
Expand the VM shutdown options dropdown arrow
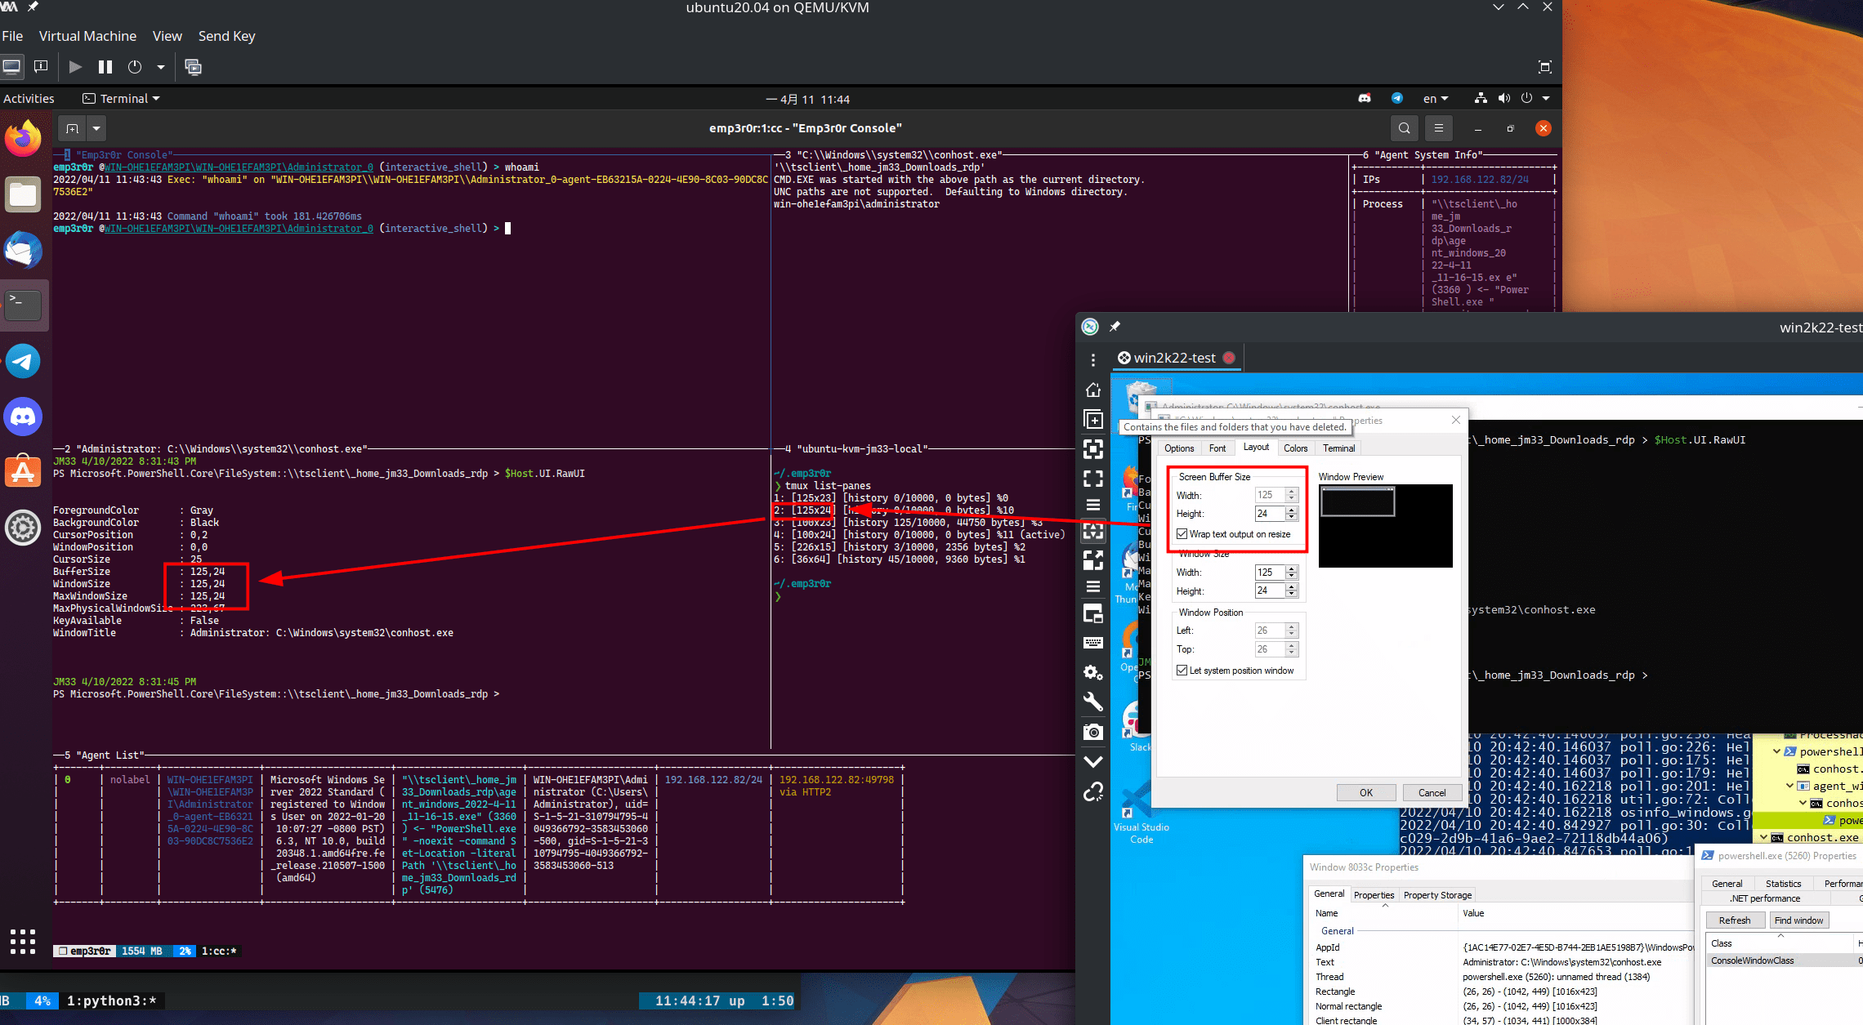(x=161, y=67)
